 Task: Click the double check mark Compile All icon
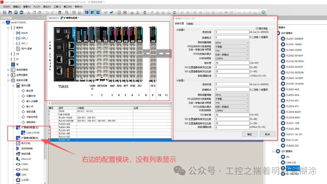click(x=111, y=12)
